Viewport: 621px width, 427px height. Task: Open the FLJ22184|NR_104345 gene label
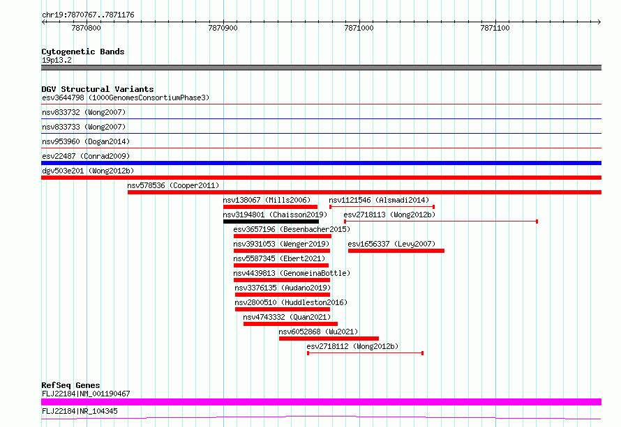[x=80, y=411]
